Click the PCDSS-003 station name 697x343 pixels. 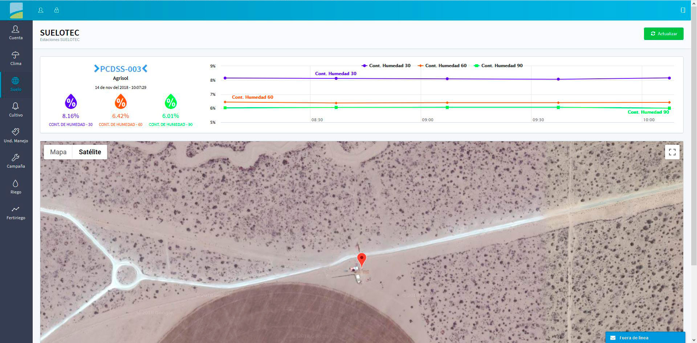121,69
